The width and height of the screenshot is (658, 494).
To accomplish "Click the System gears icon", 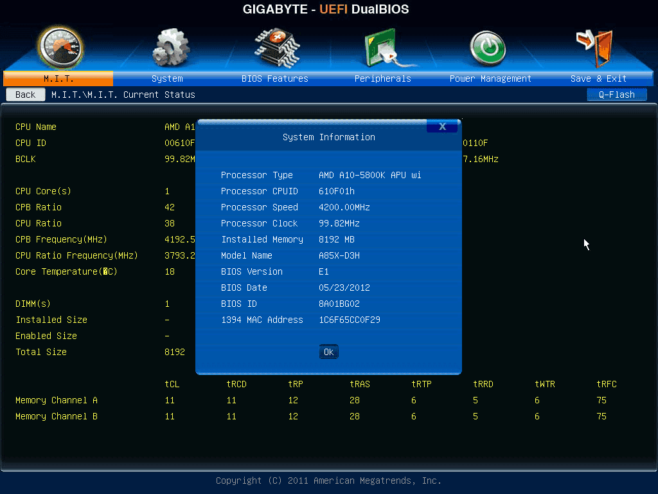I will [170, 48].
